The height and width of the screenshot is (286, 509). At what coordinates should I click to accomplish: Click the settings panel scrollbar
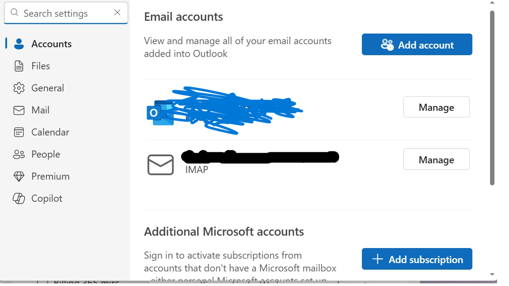492,97
